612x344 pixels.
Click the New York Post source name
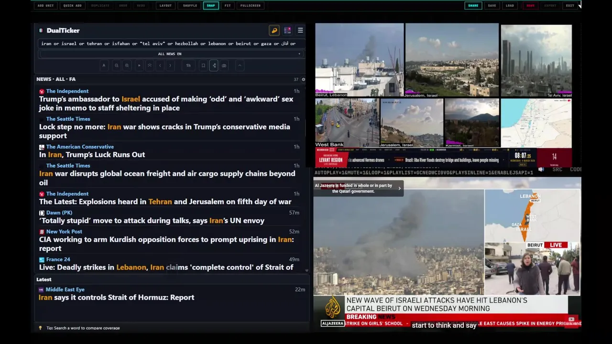tap(64, 231)
